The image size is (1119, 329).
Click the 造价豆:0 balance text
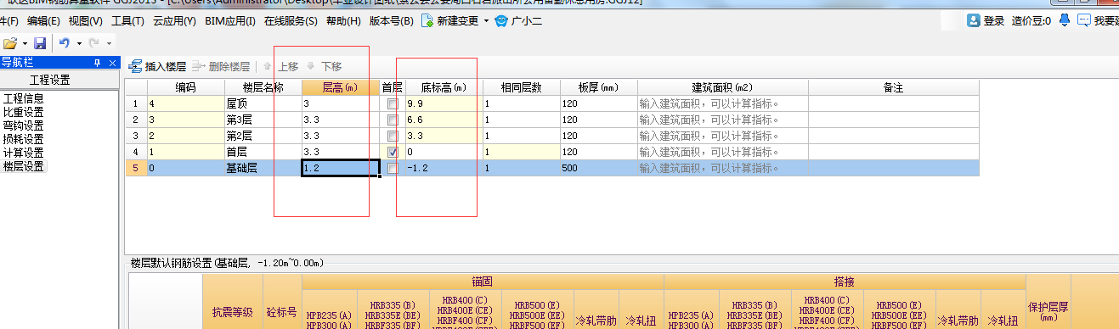tap(1031, 20)
